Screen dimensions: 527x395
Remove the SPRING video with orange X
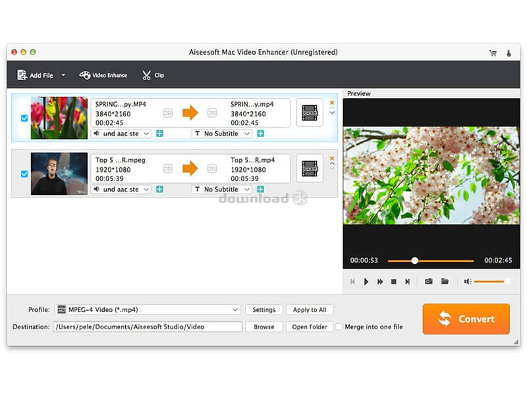(332, 103)
